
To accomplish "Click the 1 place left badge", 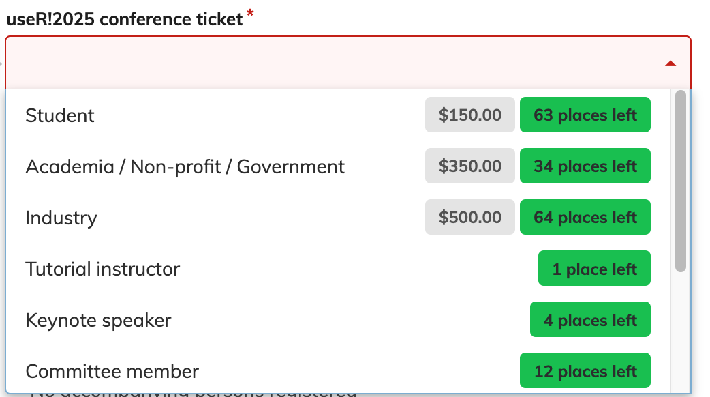I will pos(594,268).
